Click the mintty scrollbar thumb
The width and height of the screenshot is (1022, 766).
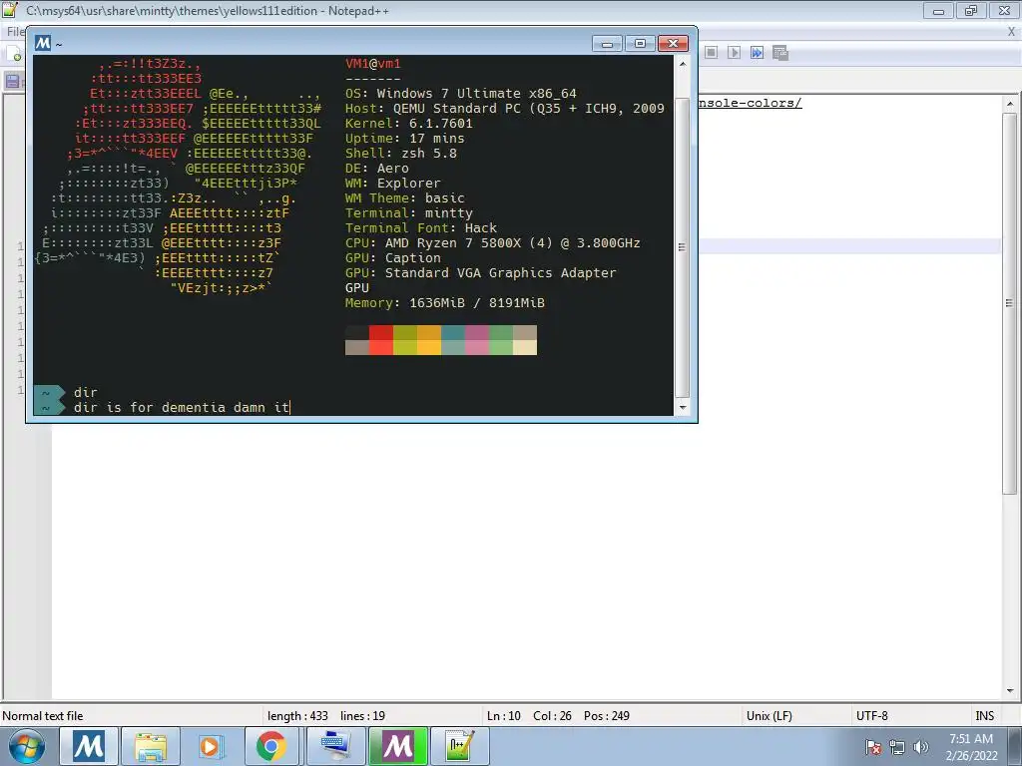tap(683, 247)
